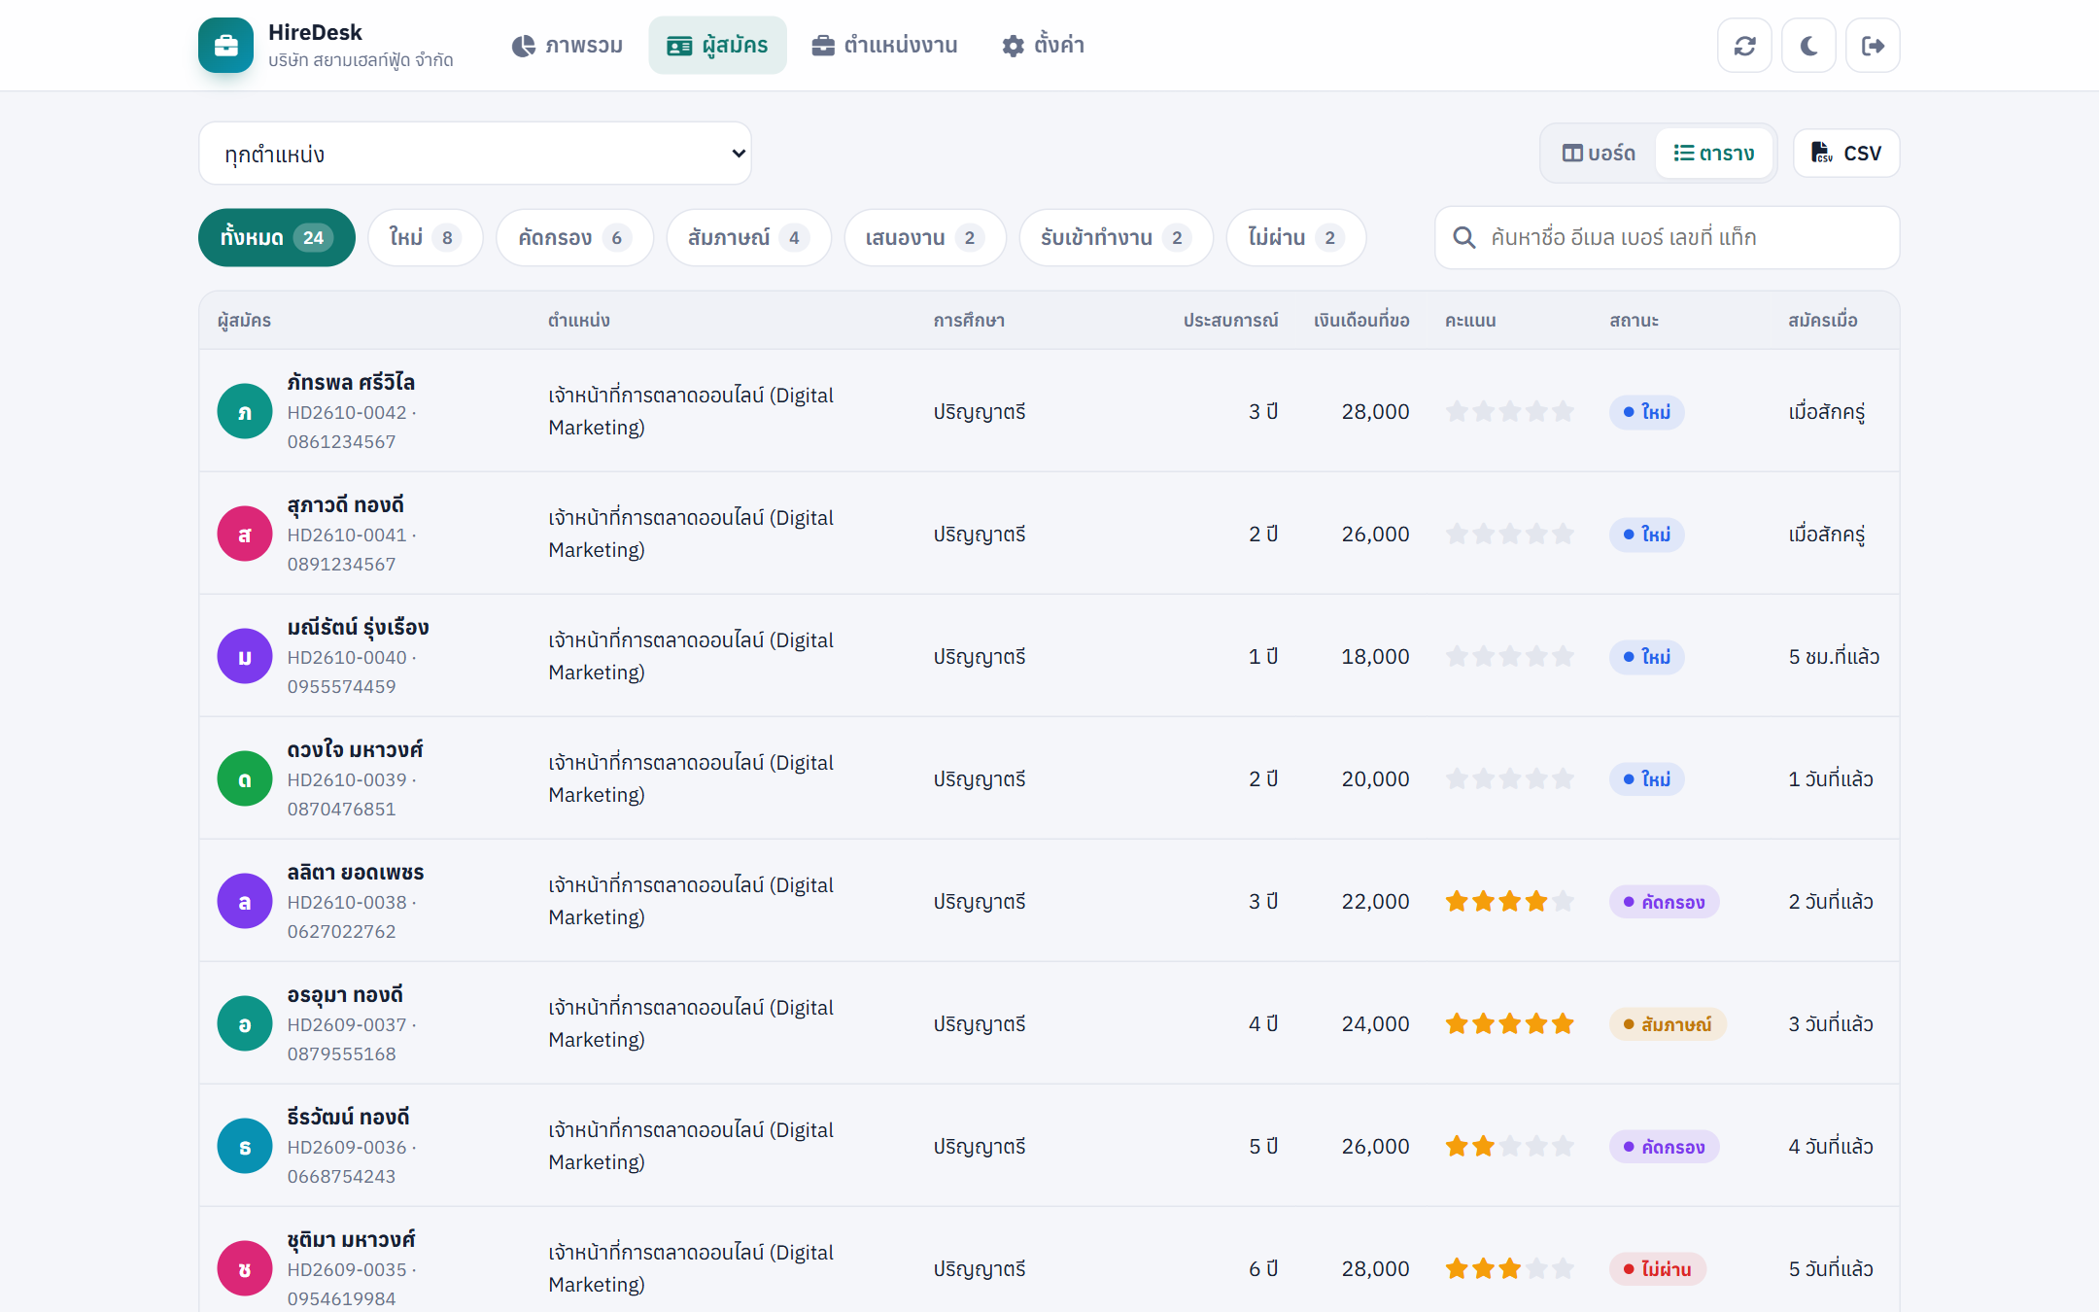Click the ใหม่ status badge for สุภาวดี ทองดี
This screenshot has height=1312, width=2099.
(x=1646, y=535)
